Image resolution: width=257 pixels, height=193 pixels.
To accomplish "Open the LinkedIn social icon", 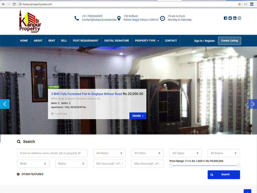I will [x=235, y=18].
